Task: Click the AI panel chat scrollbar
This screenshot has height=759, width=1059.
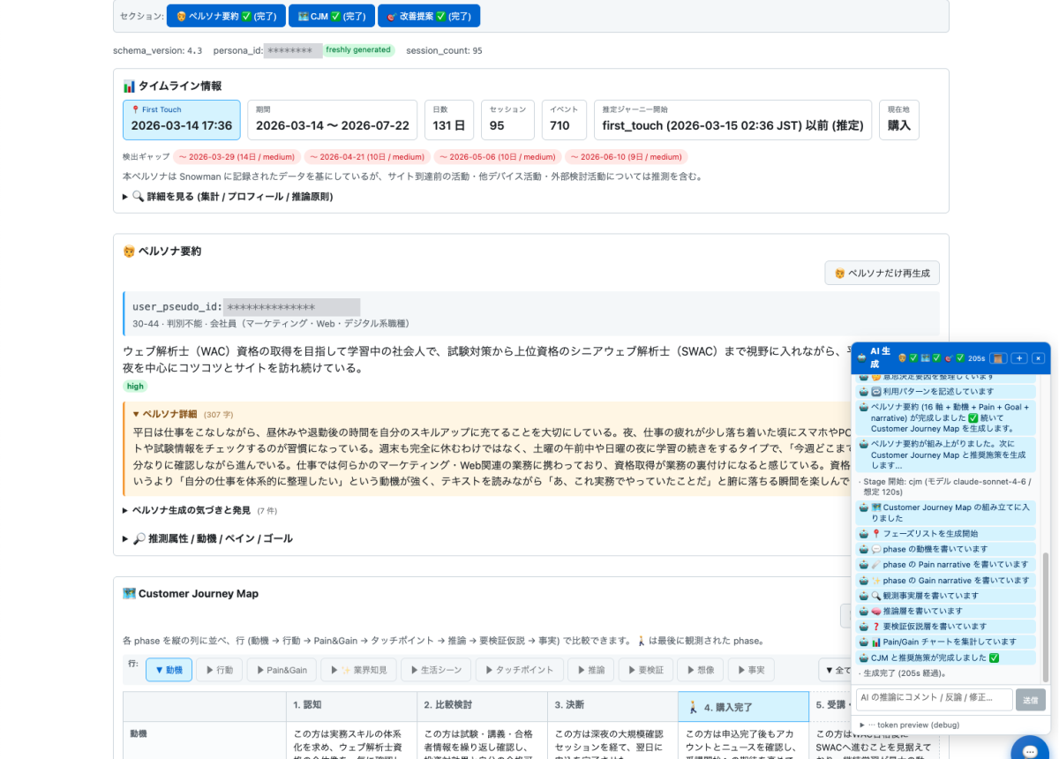Action: [x=1047, y=618]
